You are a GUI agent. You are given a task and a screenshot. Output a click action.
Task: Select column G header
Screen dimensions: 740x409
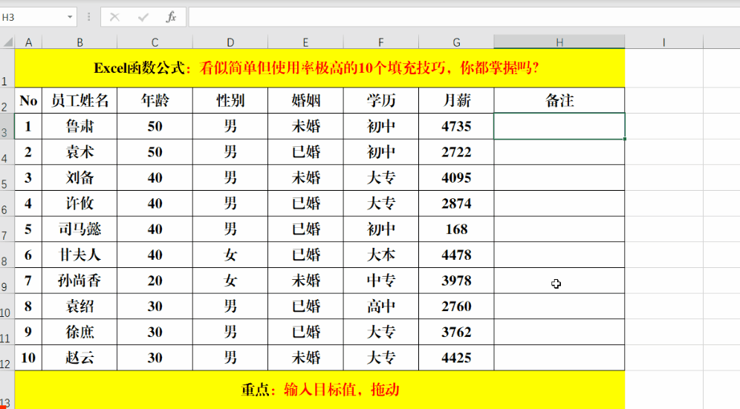click(x=456, y=42)
